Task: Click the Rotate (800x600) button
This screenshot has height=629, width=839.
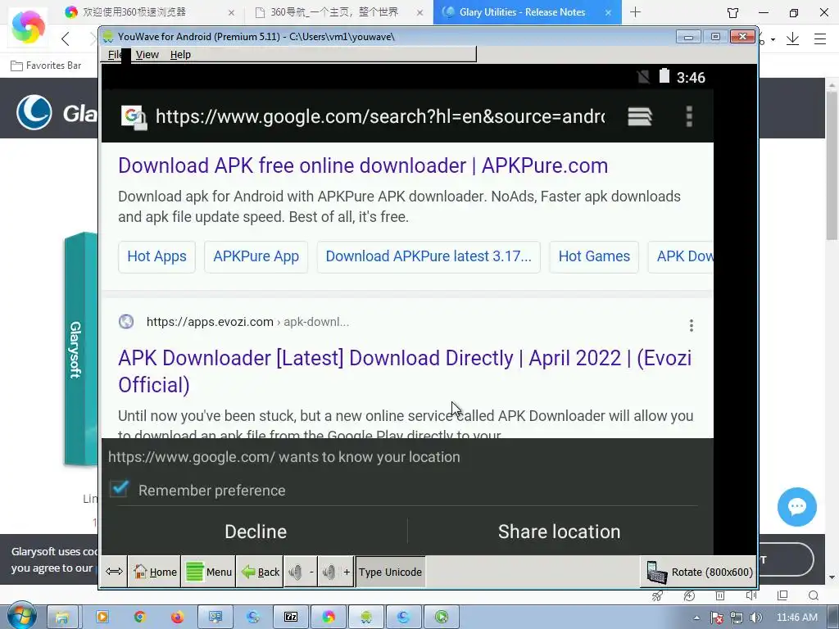Action: point(699,572)
